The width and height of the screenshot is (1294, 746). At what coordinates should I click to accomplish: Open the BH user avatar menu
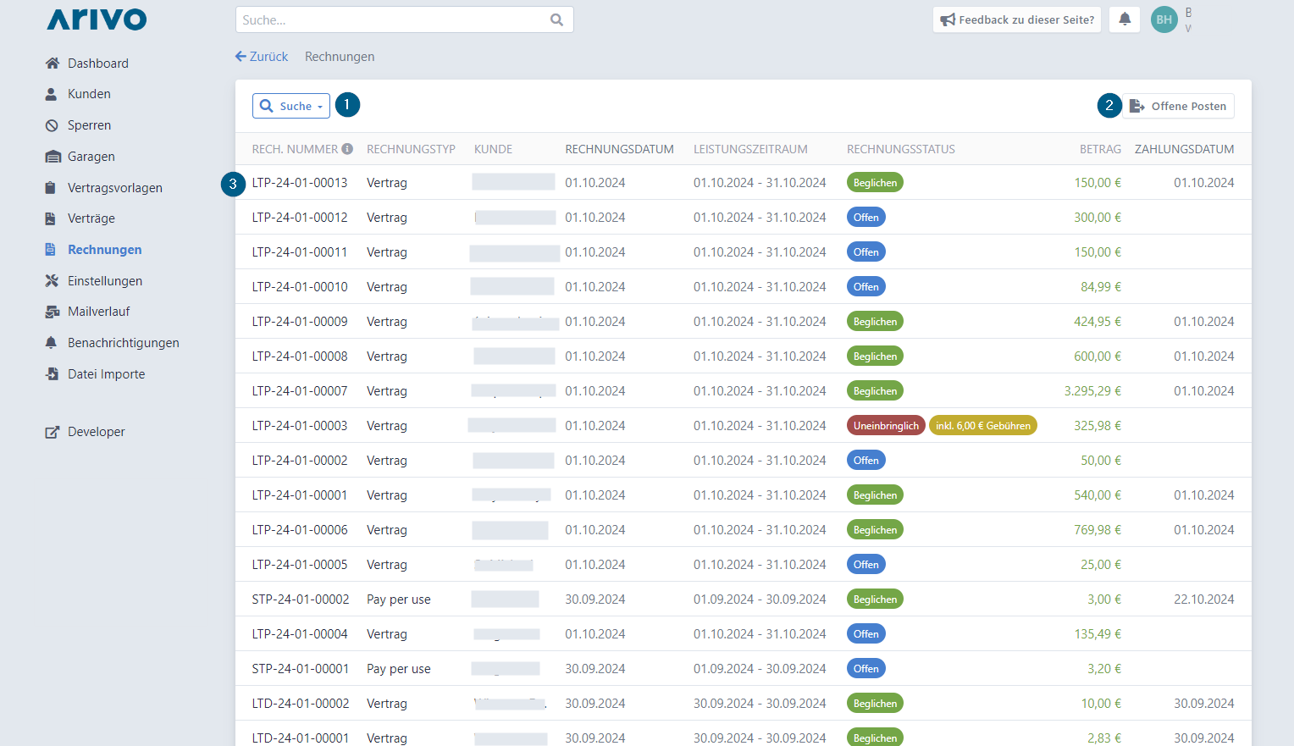(1164, 19)
